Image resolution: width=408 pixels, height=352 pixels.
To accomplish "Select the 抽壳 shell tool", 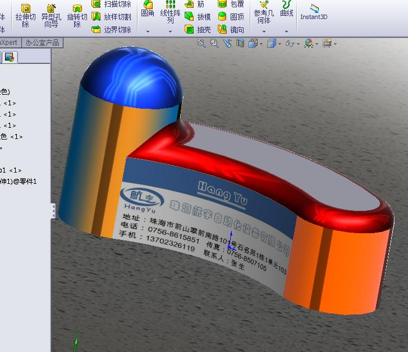I will (198, 29).
